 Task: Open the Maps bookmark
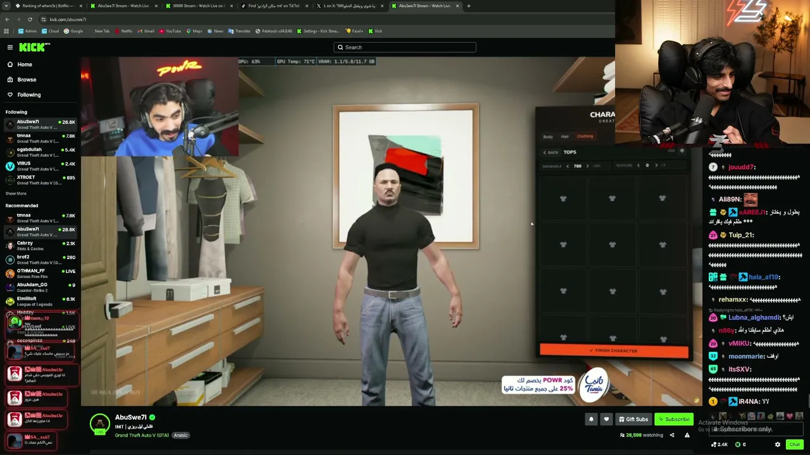pos(194,31)
